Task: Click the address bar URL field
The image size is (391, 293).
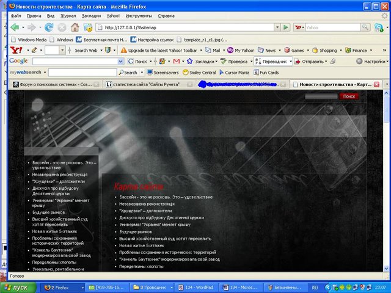Action: point(185,27)
